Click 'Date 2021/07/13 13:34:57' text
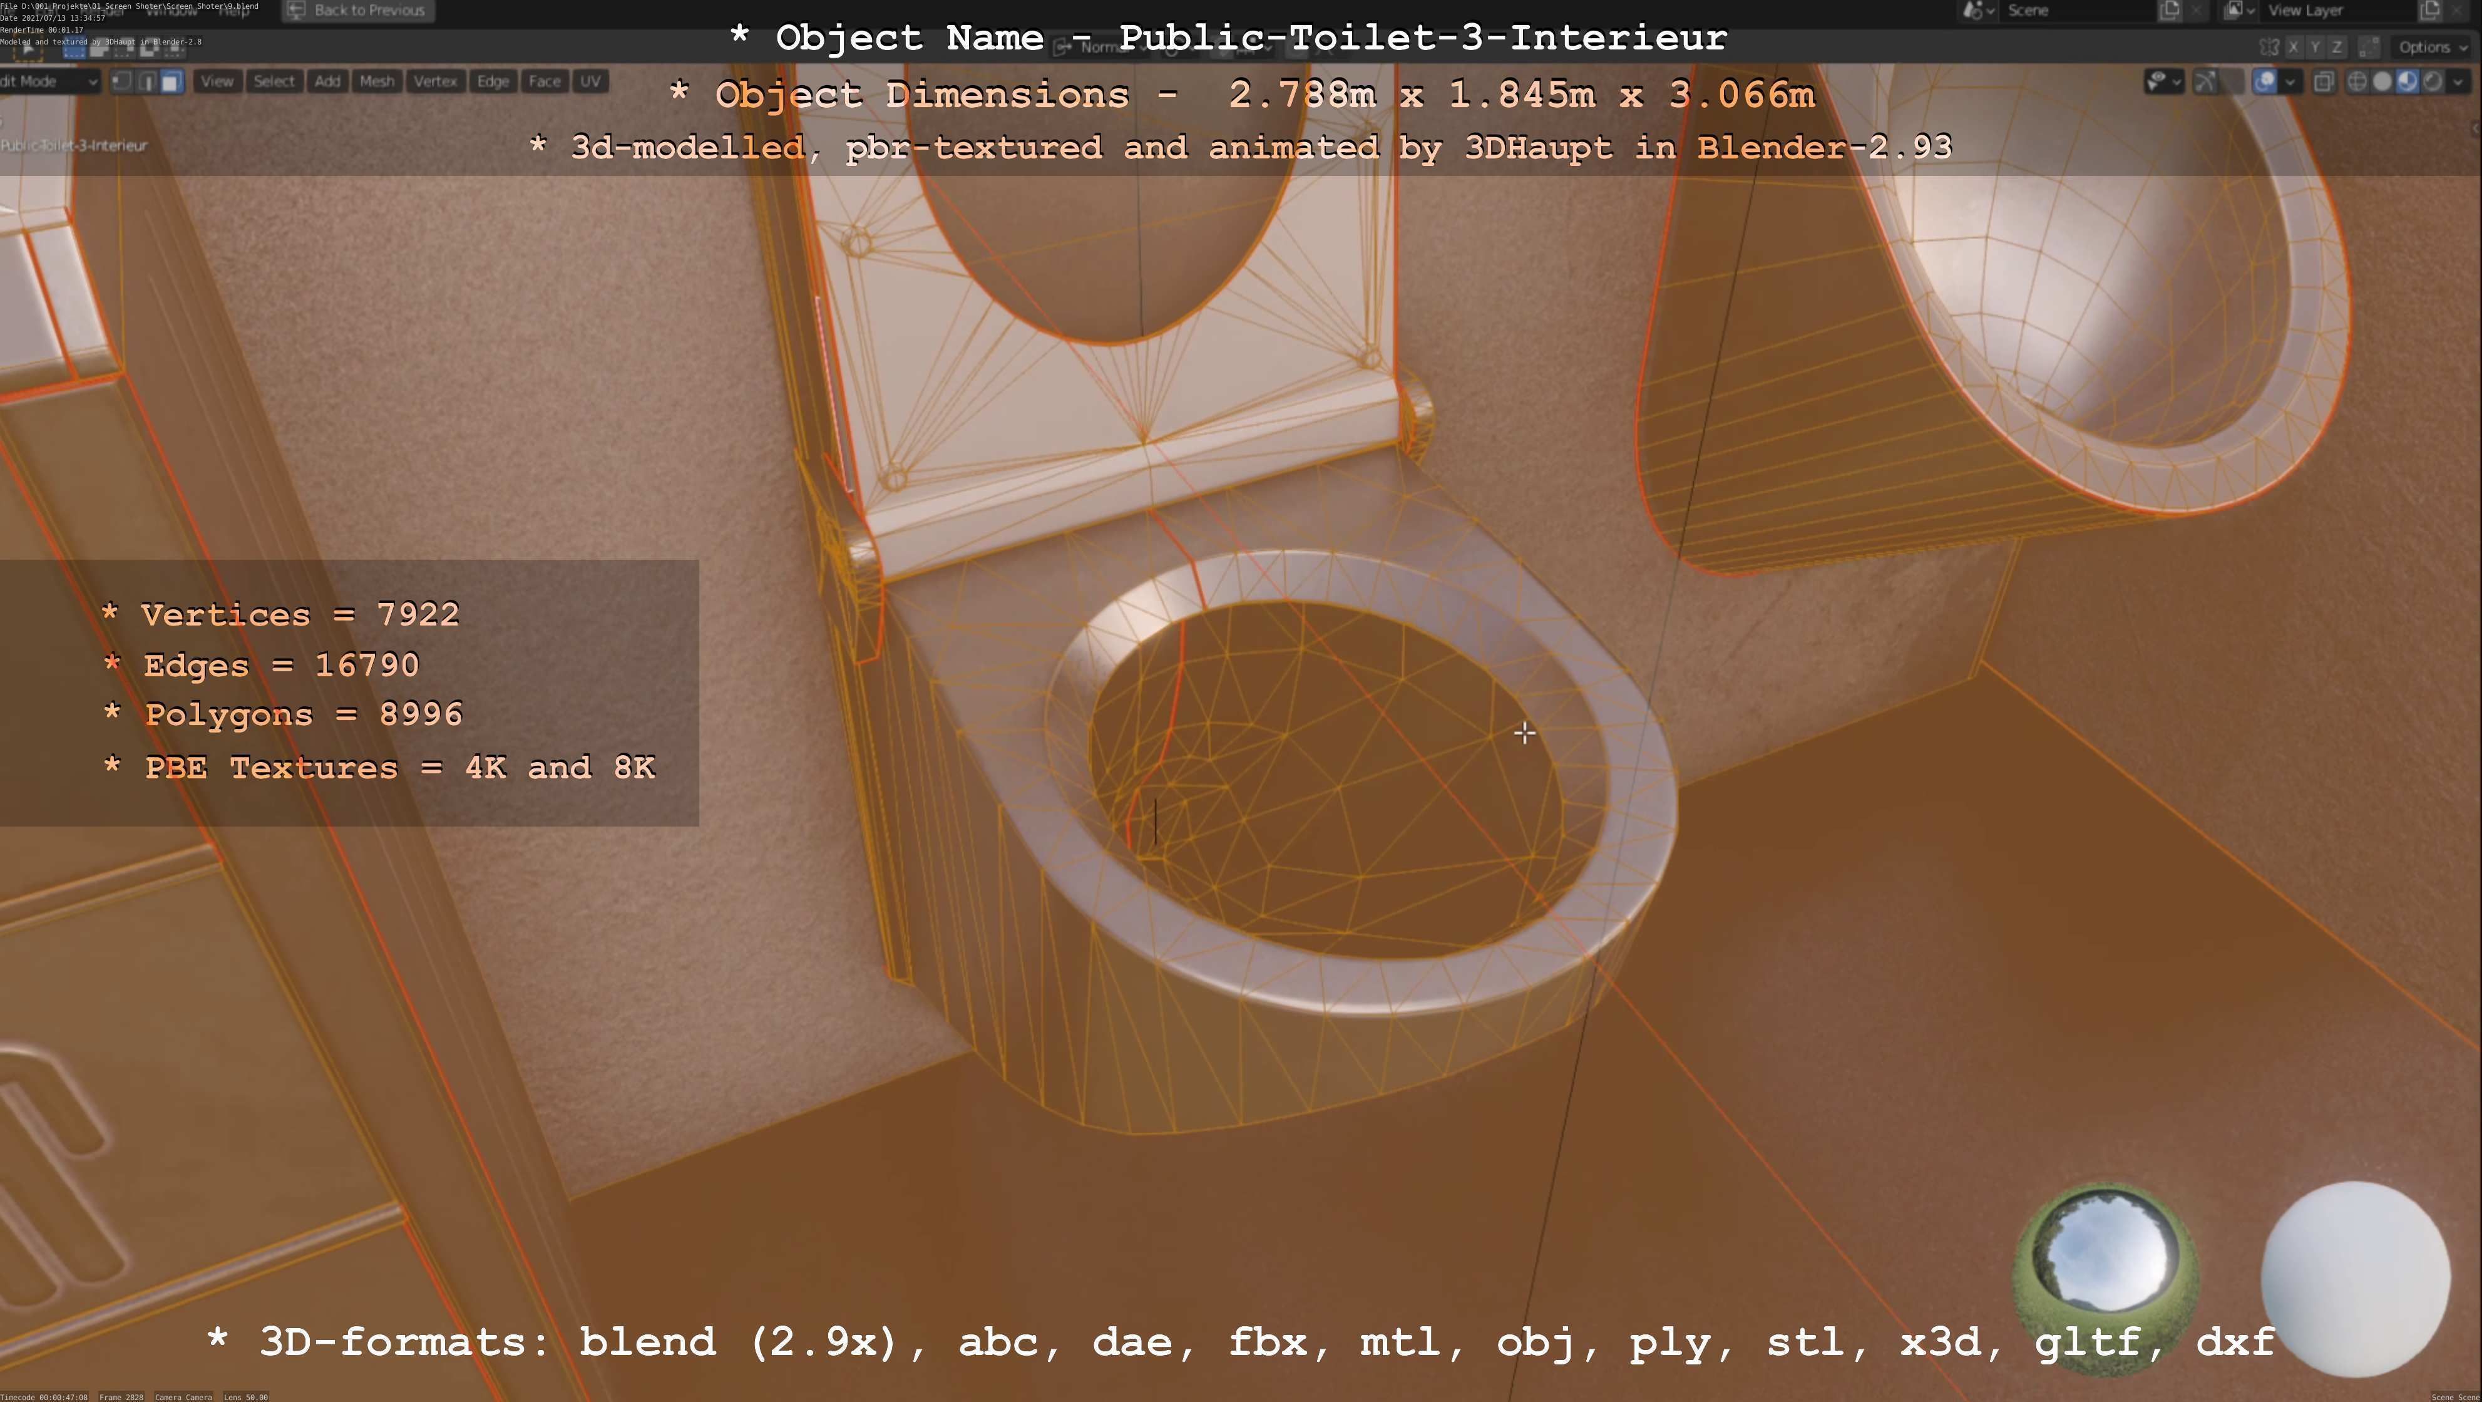Viewport: 2482px width, 1402px height. coord(53,18)
